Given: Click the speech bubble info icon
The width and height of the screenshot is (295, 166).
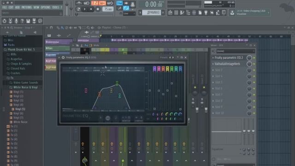Looking at the screenshot, I should 40,21.
